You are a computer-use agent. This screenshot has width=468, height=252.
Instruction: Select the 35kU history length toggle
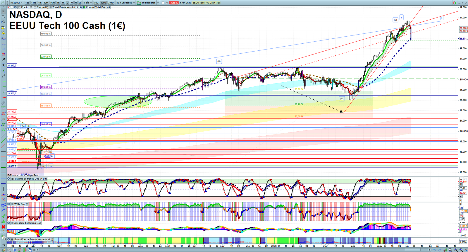[x=111, y=3]
